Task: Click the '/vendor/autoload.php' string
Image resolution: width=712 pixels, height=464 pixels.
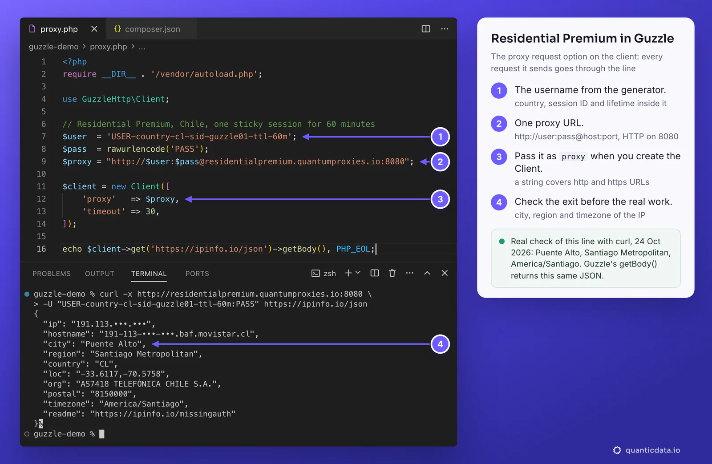Action: point(204,74)
